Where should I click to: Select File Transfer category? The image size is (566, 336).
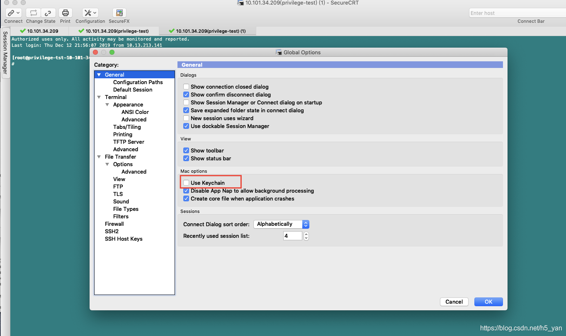coord(120,157)
